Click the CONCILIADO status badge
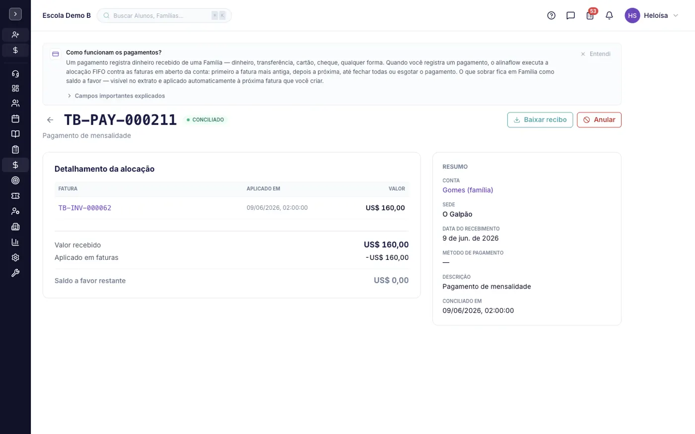Viewport: 695px width, 434px height. coord(205,120)
